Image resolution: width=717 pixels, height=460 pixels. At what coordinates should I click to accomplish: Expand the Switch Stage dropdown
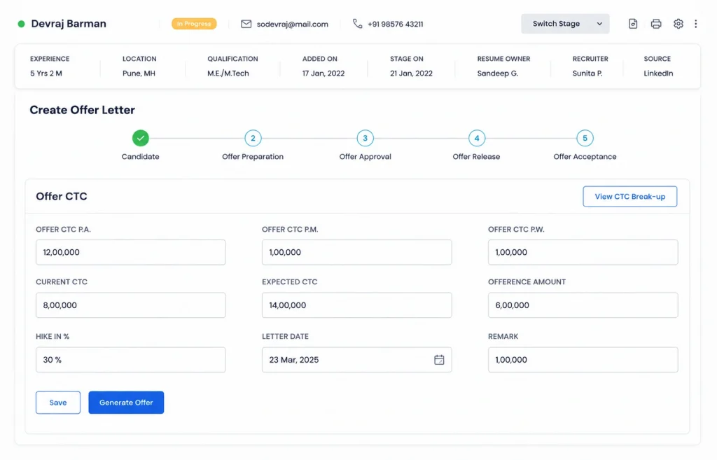[x=565, y=24]
